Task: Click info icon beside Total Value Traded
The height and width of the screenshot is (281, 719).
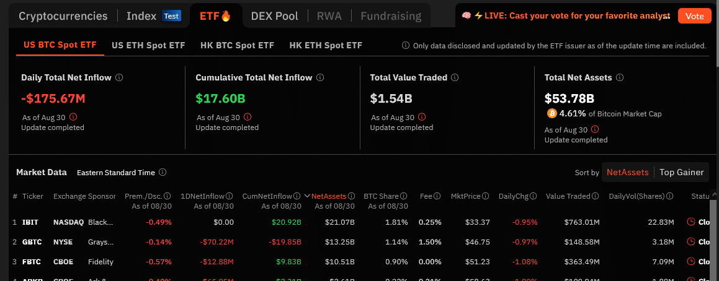Action: [x=455, y=78]
